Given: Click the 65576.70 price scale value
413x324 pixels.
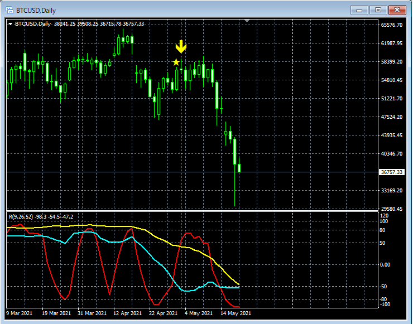Looking at the screenshot, I should (391, 25).
